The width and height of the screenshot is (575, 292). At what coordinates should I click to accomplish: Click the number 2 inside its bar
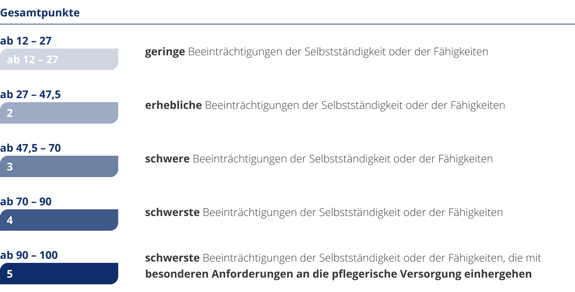pyautogui.click(x=10, y=113)
